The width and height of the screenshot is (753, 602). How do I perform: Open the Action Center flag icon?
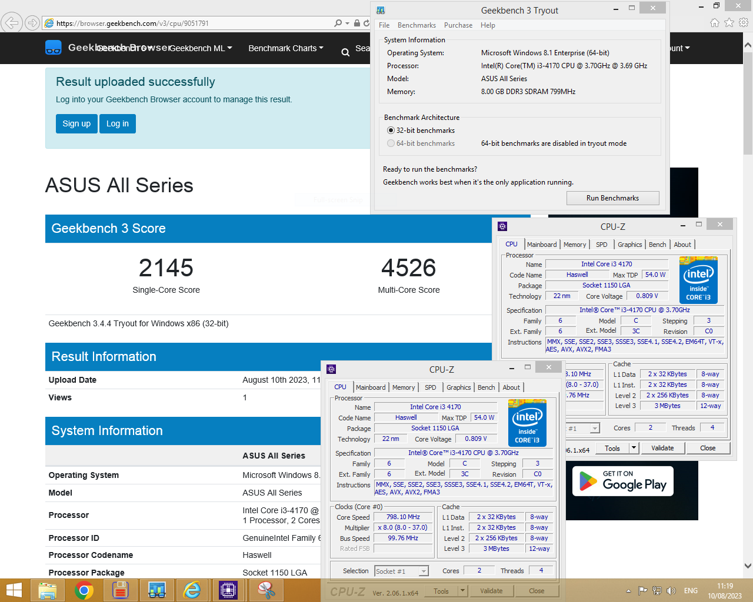[642, 591]
